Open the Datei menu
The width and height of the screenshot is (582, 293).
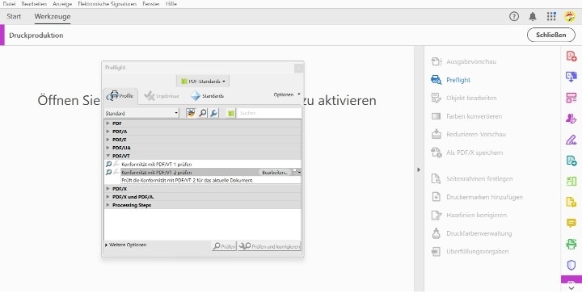pos(9,4)
